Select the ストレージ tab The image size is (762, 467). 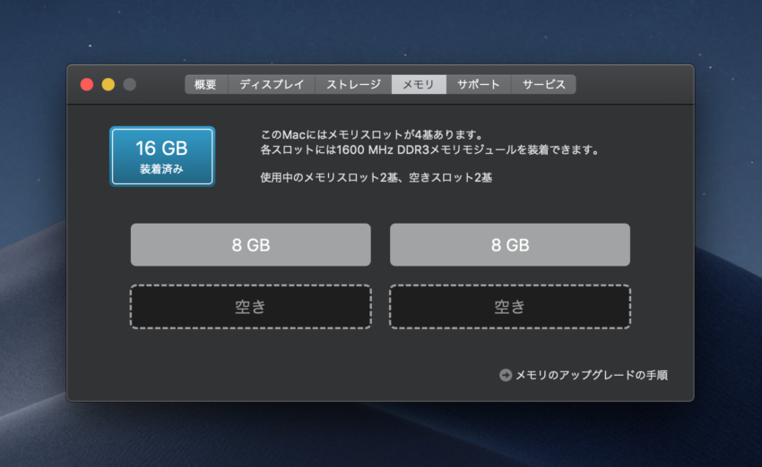(353, 85)
